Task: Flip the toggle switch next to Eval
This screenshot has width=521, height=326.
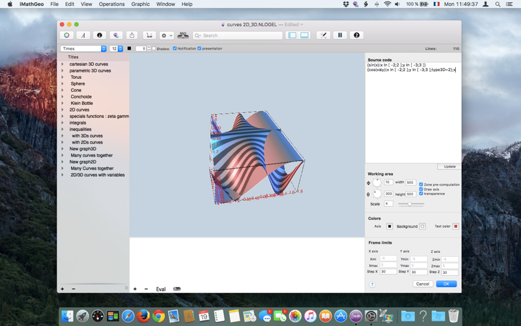Action: click(177, 289)
